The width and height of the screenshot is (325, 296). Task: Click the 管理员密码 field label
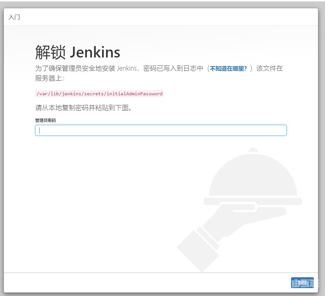(x=45, y=120)
